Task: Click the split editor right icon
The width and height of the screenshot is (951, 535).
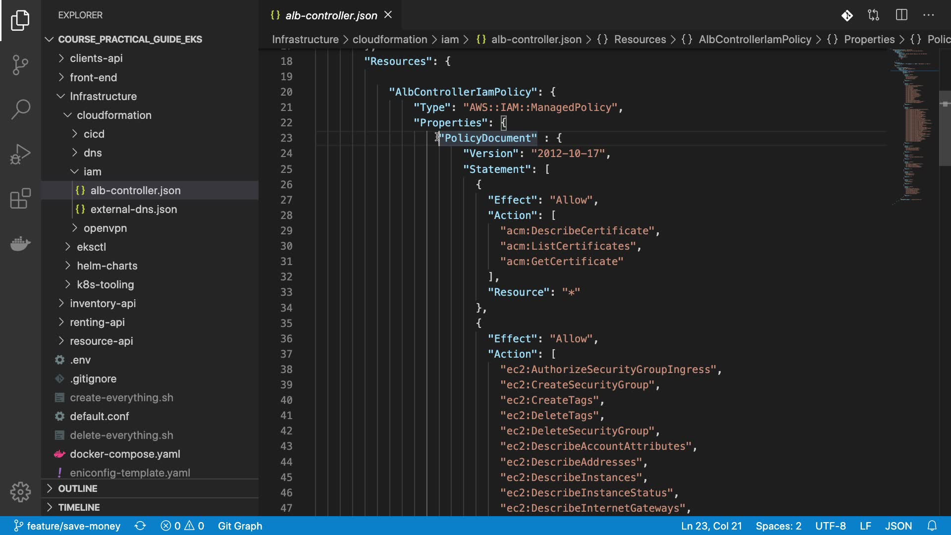Action: tap(901, 15)
